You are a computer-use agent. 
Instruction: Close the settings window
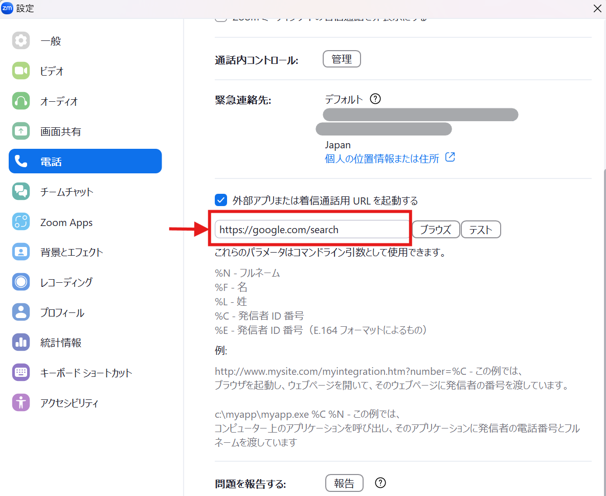[x=597, y=9]
